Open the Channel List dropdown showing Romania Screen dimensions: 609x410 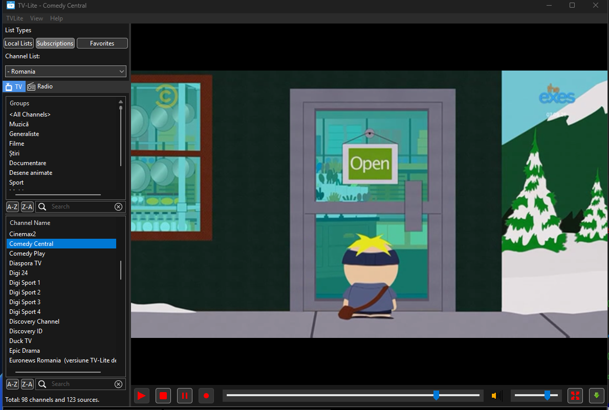[x=66, y=72]
